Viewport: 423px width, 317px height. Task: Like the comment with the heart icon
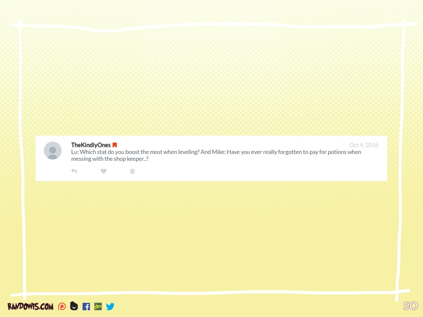pos(103,171)
